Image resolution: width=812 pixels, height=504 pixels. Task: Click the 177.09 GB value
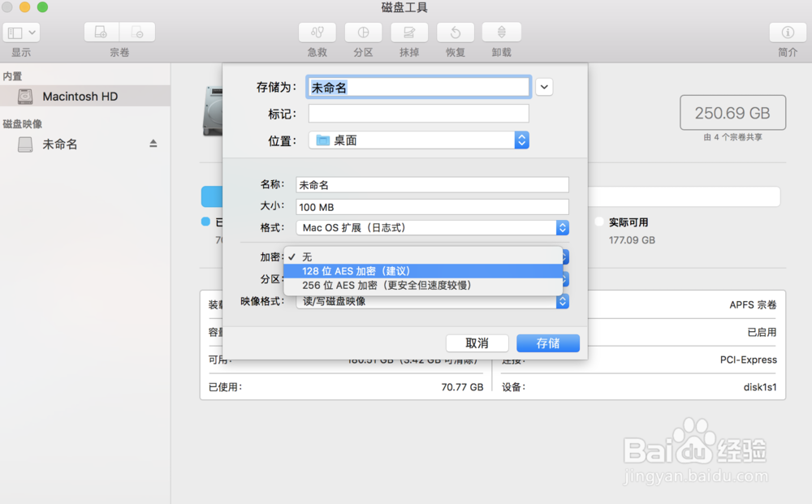(632, 240)
